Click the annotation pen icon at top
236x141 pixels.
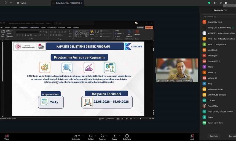click(215, 3)
